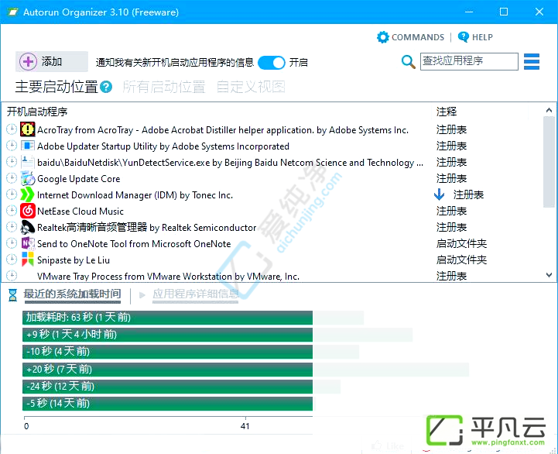Image resolution: width=558 pixels, height=454 pixels.
Task: Toggle the new startup app notification switch
Action: (271, 63)
